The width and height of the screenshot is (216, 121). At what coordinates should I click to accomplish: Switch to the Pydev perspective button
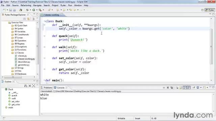click(x=210, y=10)
